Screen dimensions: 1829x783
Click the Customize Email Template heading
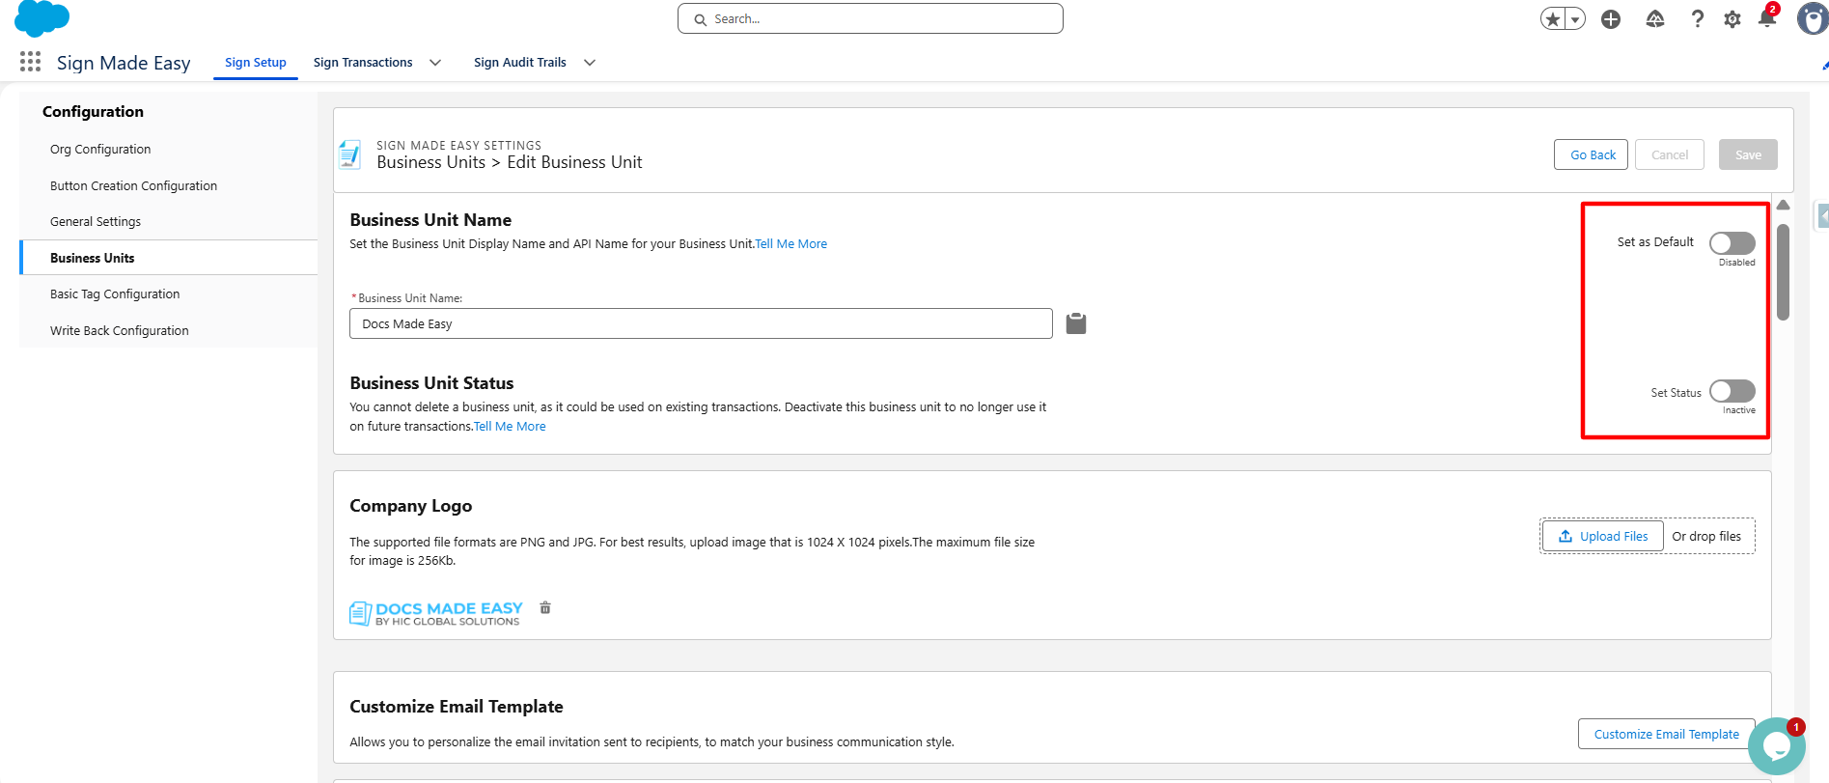(457, 707)
